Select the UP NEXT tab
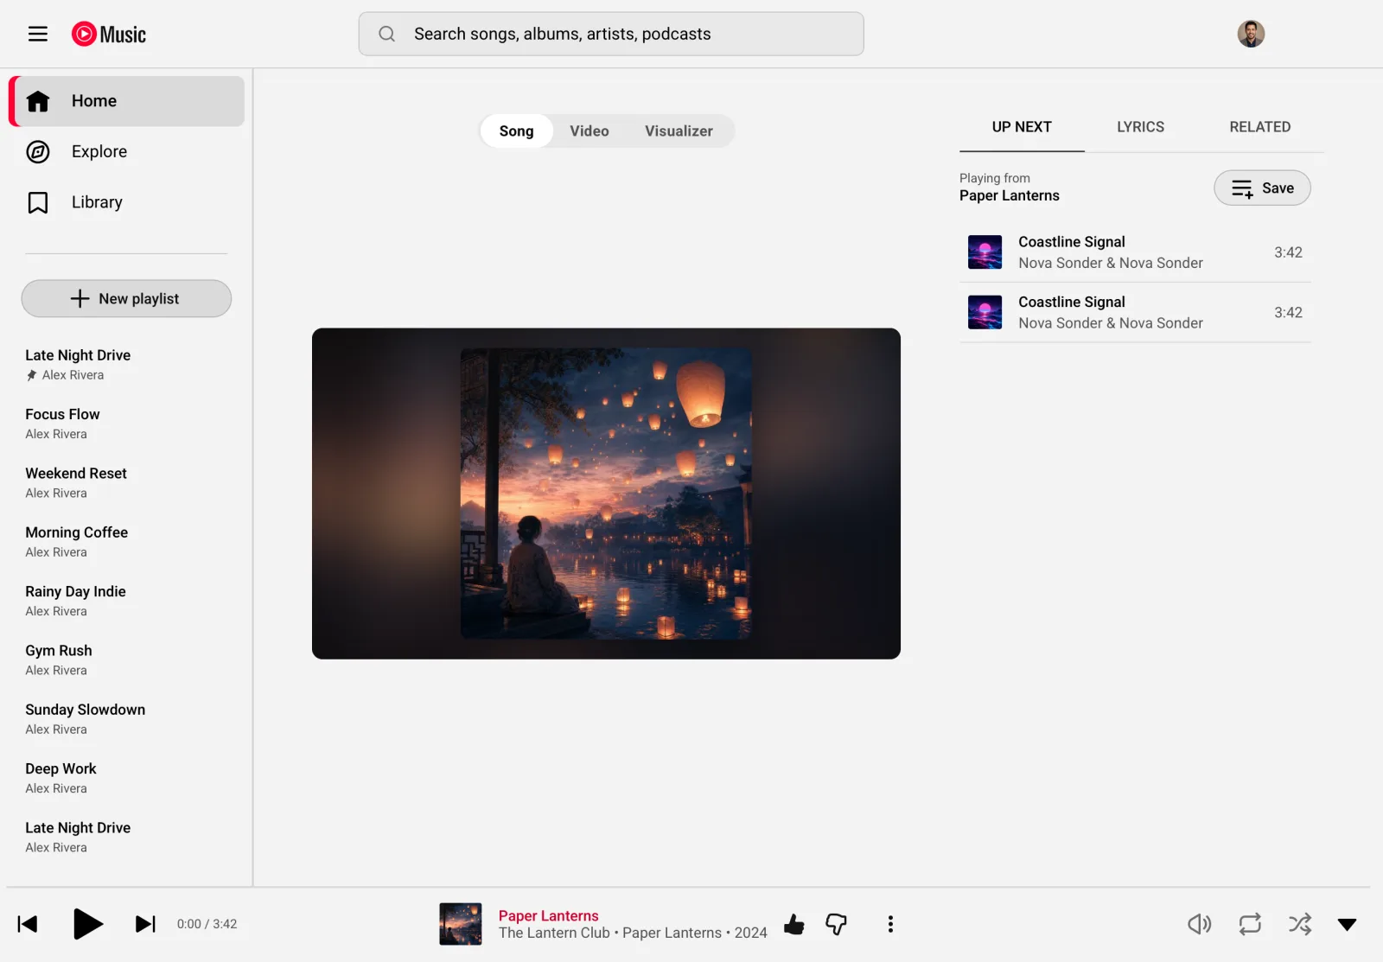 [x=1022, y=127]
